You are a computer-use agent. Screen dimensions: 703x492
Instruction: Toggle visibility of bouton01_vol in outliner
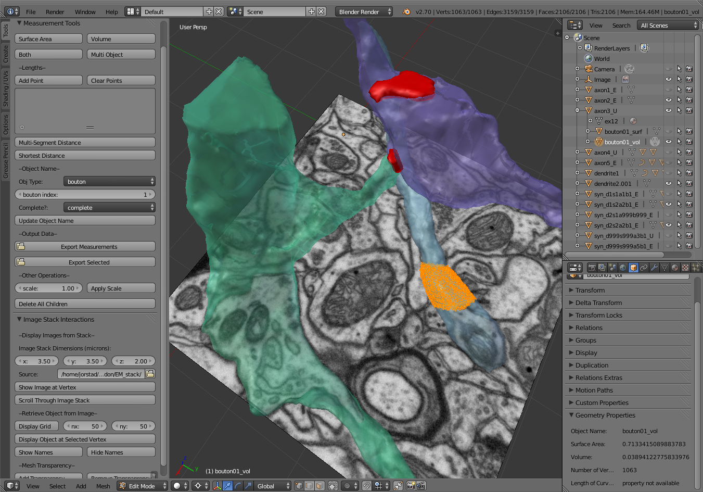click(669, 142)
